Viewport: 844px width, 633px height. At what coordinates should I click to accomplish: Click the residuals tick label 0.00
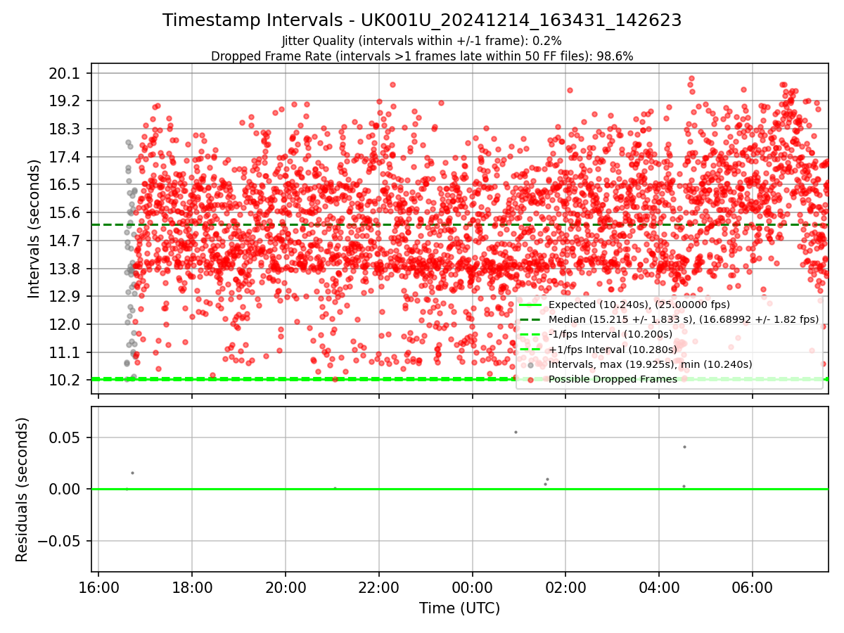[65, 490]
